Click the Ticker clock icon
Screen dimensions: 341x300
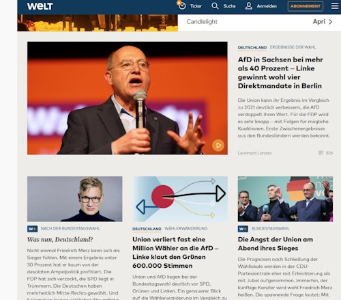182,5
